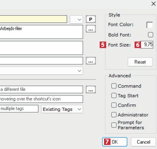Click browse button next to 'a different file'
The height and width of the screenshot is (149, 157).
[91, 89]
